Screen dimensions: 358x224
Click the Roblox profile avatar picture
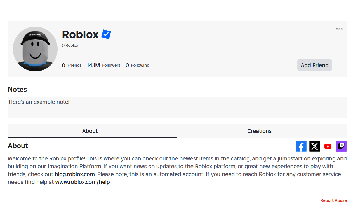point(35,49)
